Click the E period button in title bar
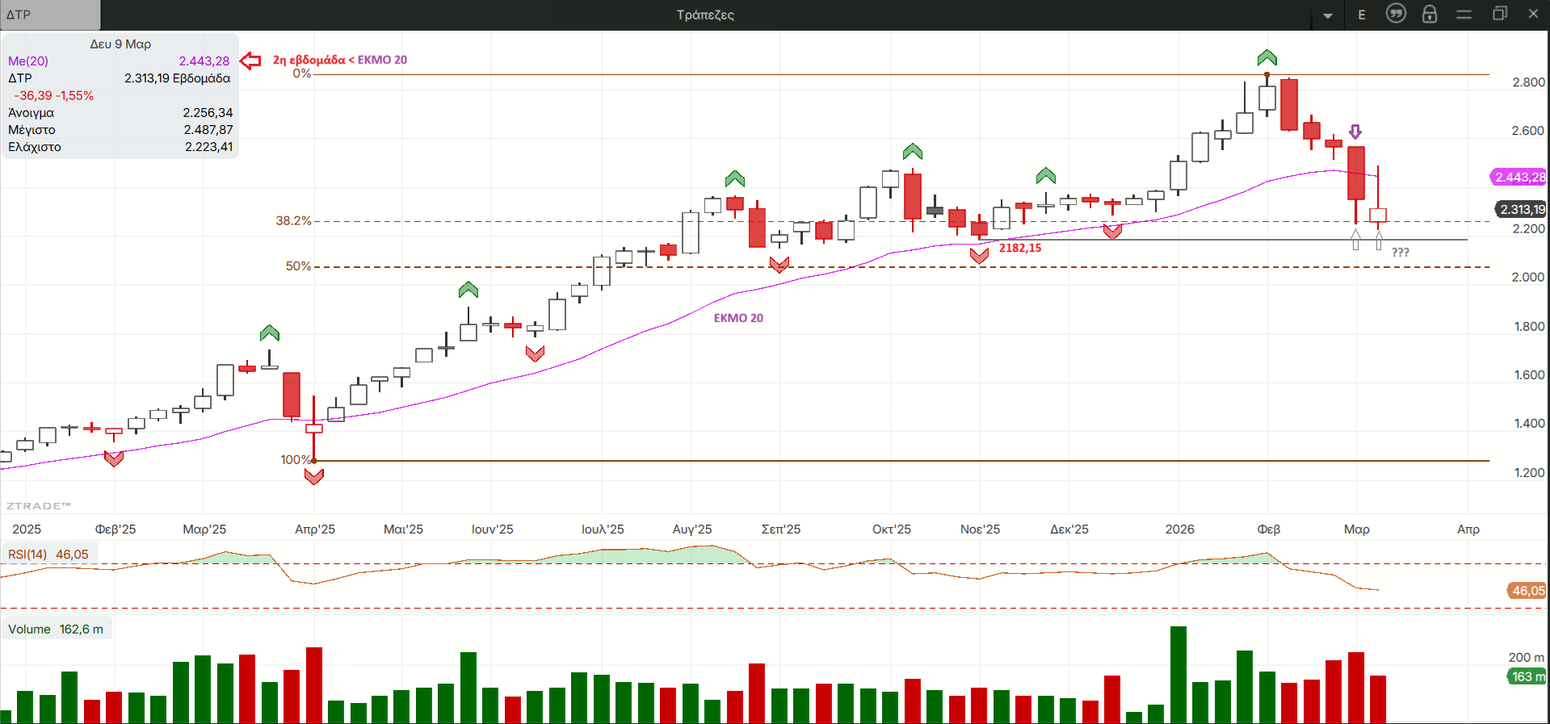1550x724 pixels. [x=1362, y=15]
